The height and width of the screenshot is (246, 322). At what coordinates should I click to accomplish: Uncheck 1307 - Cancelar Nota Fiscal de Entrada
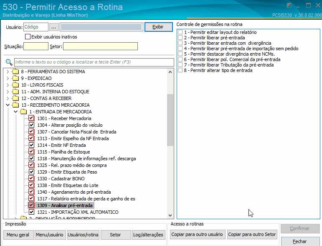coord(31,132)
